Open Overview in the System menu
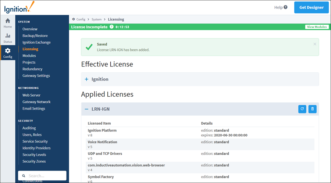 (30, 29)
